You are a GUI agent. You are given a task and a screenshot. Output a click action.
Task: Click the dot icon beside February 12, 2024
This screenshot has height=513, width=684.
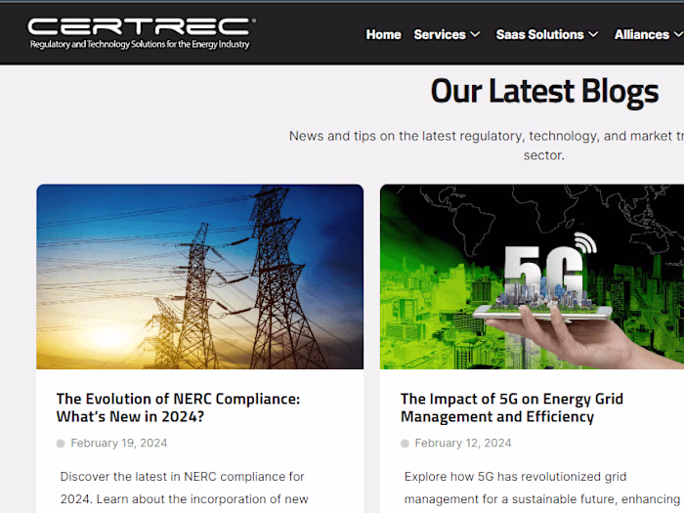(405, 444)
